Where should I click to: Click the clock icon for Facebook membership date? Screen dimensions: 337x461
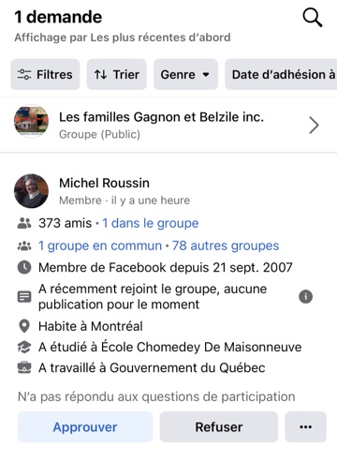[24, 267]
